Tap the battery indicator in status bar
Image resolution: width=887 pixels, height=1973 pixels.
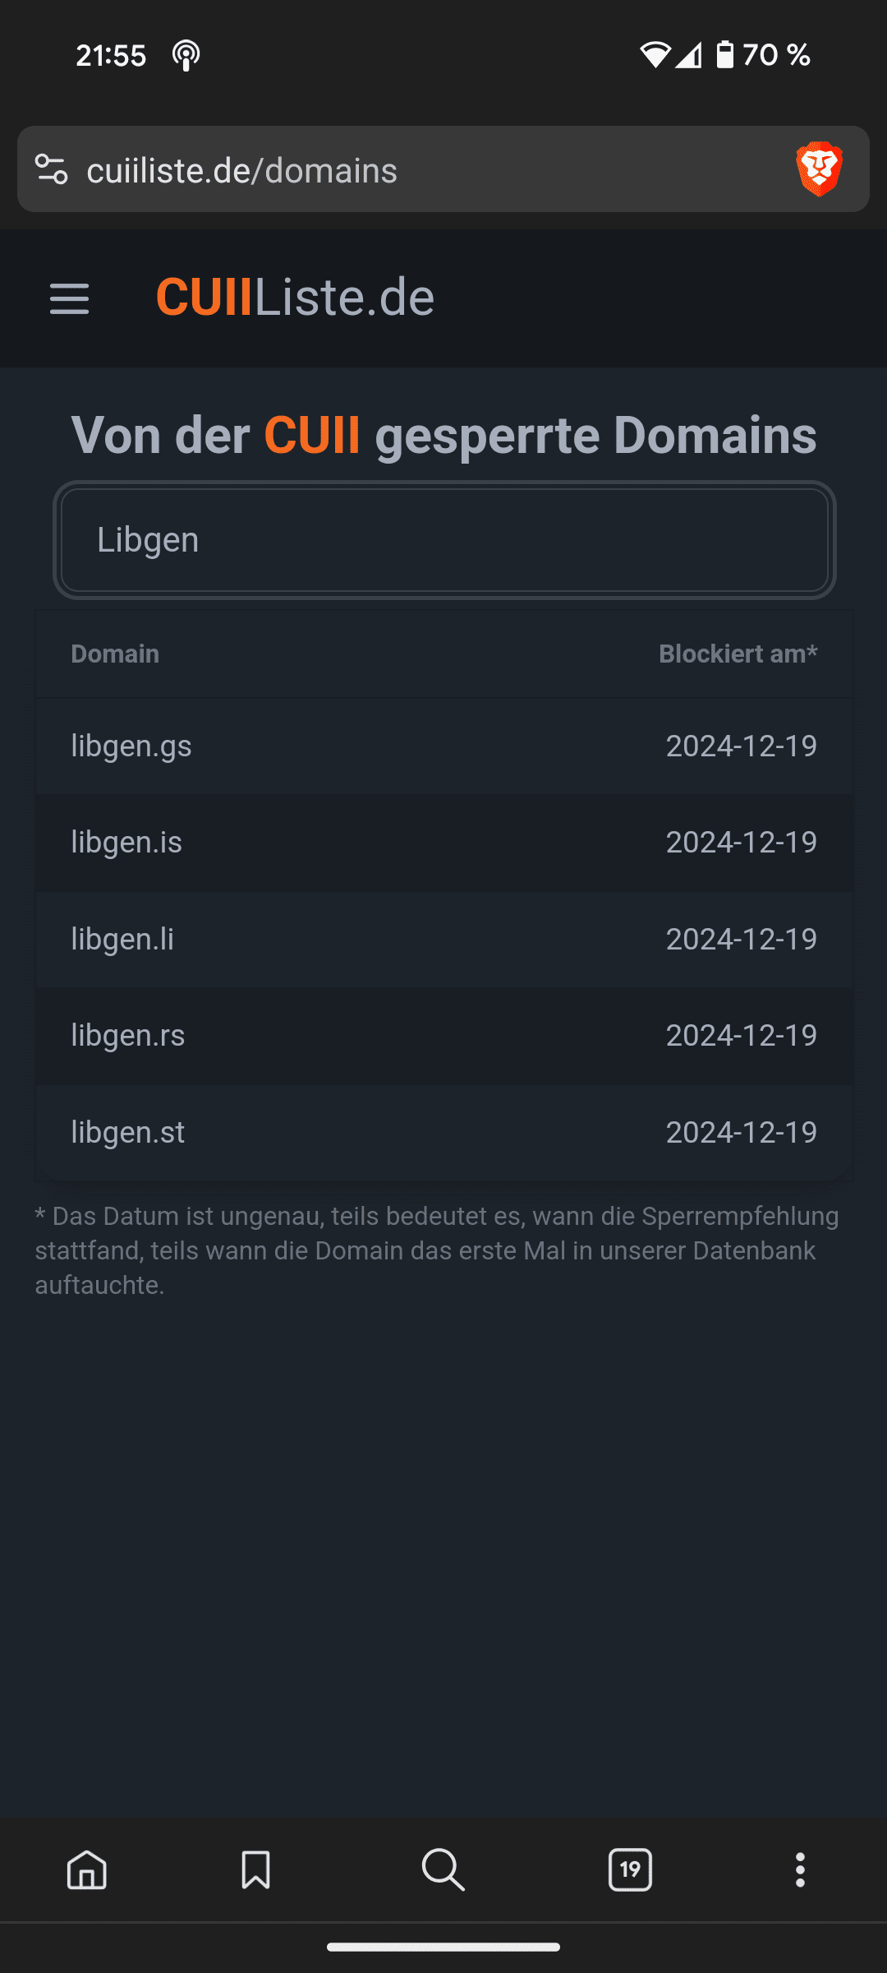pos(724,55)
